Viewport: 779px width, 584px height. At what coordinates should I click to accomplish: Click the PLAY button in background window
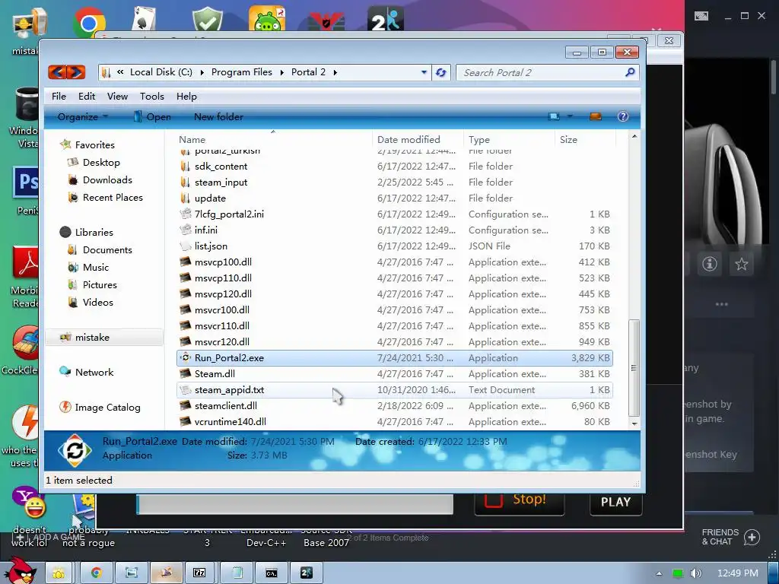615,502
